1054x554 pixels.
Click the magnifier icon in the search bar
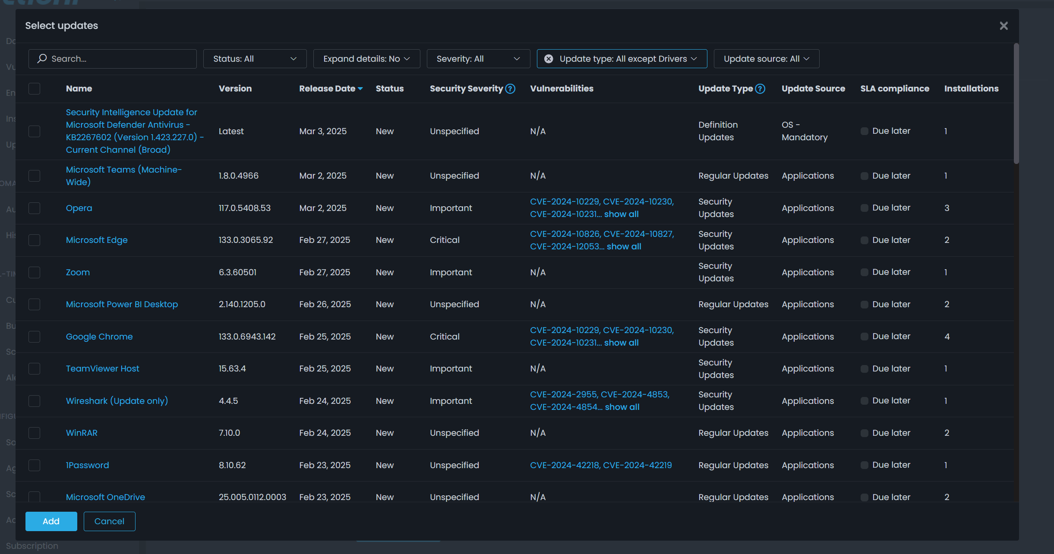click(42, 58)
